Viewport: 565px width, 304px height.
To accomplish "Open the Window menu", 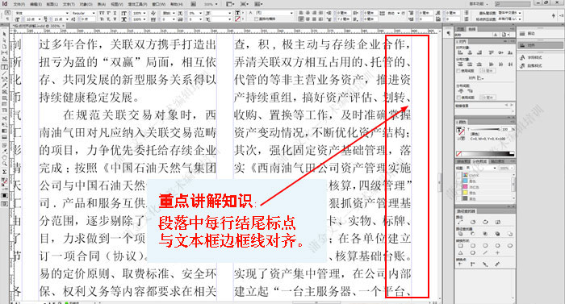I will pyautogui.click(x=158, y=4).
